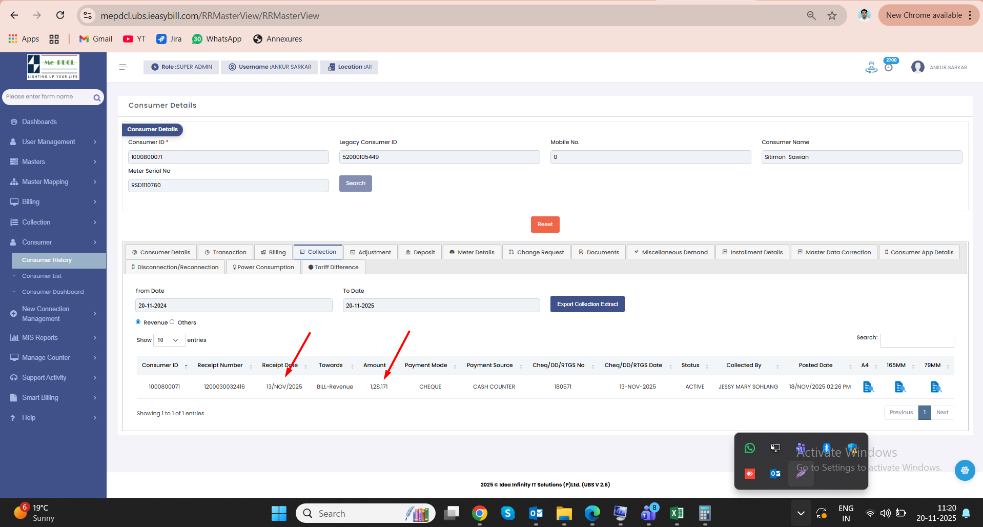983x527 pixels.
Task: Open the 79MM receipt preview icon
Action: point(936,387)
